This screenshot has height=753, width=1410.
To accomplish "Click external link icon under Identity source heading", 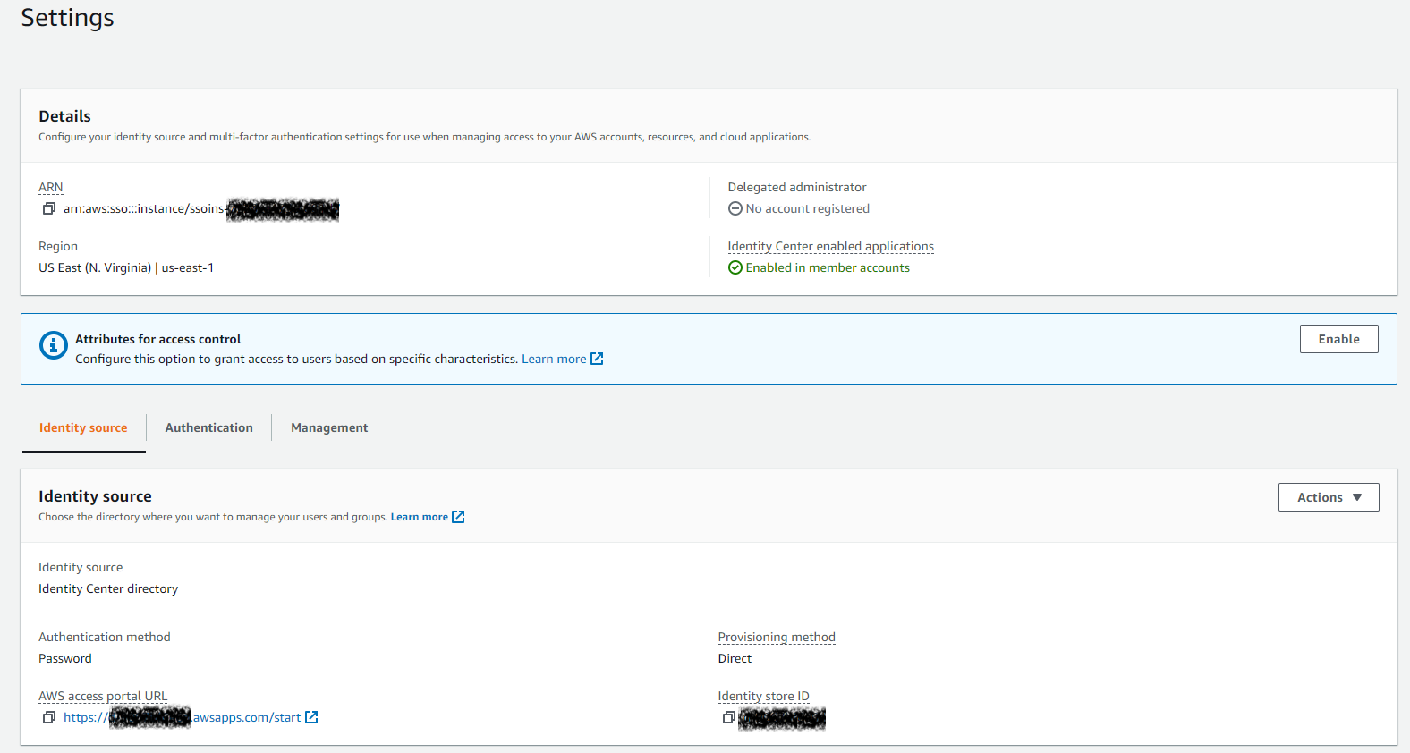I will 458,517.
